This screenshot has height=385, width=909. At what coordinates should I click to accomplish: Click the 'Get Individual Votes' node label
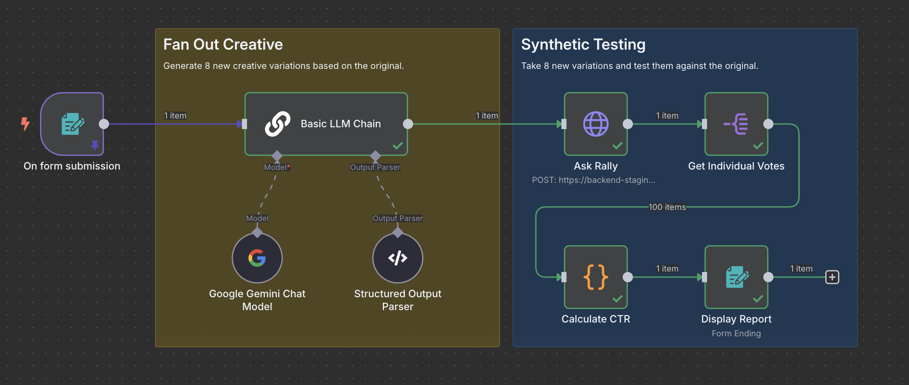pyautogui.click(x=736, y=166)
